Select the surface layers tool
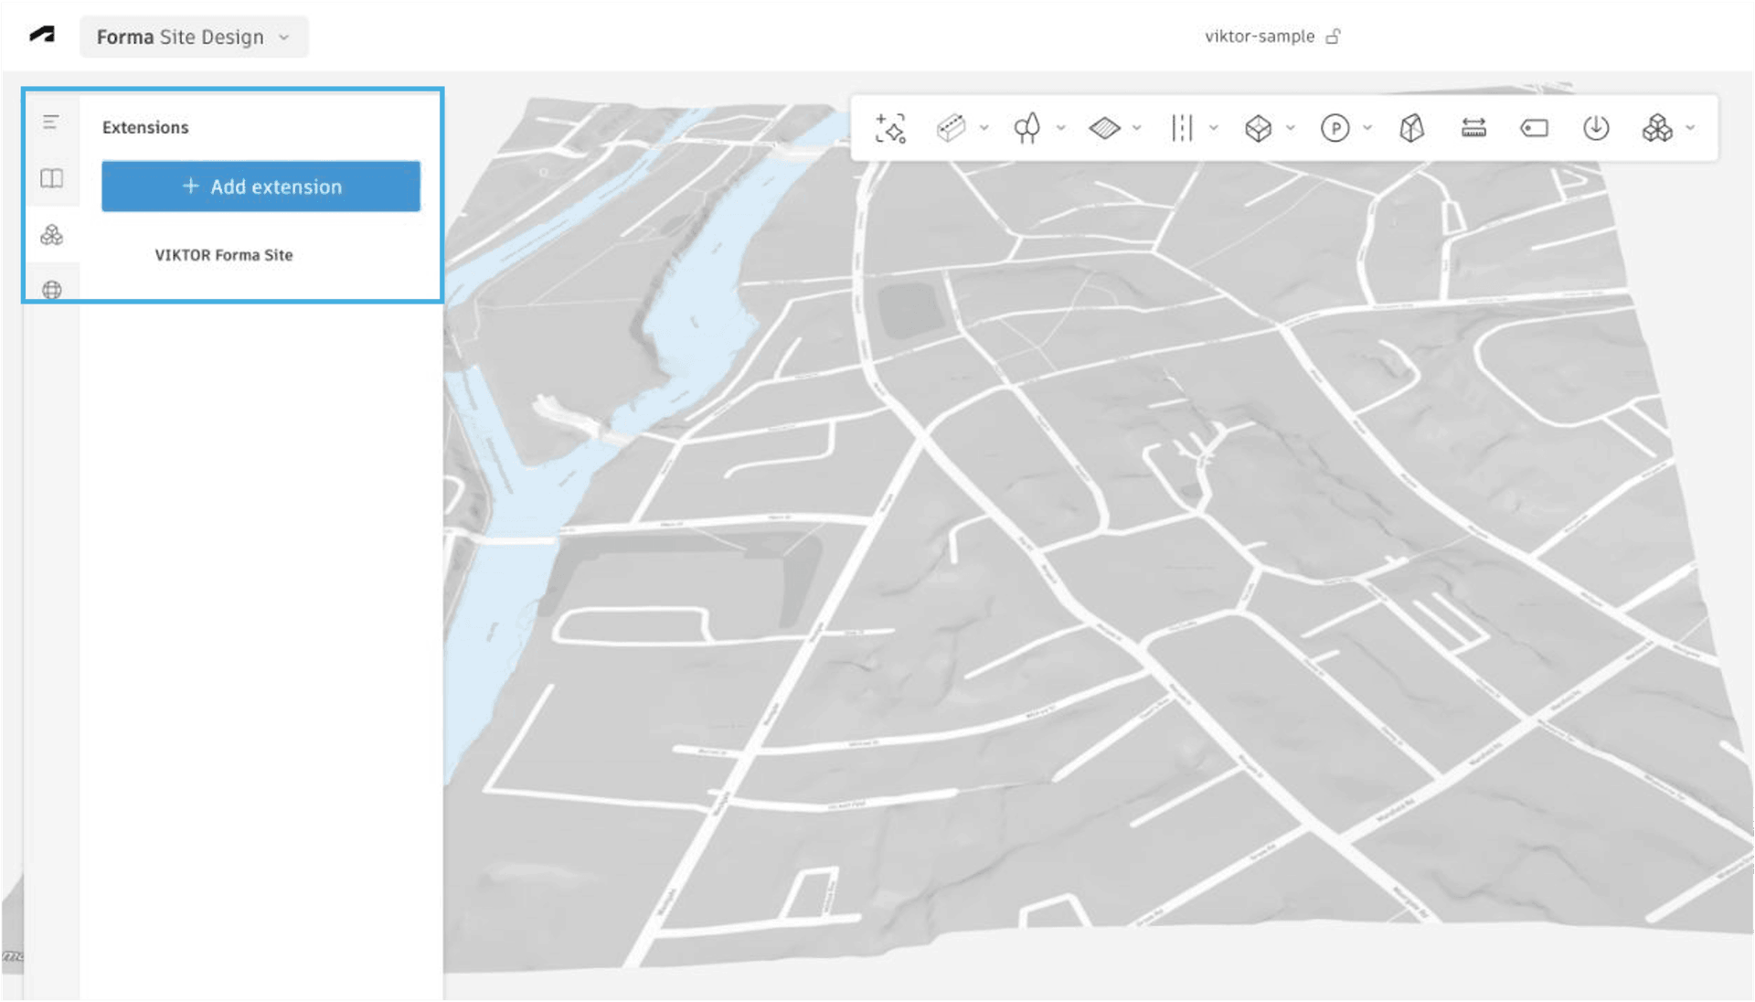Screen dimensions: 1755x1002 point(1104,128)
